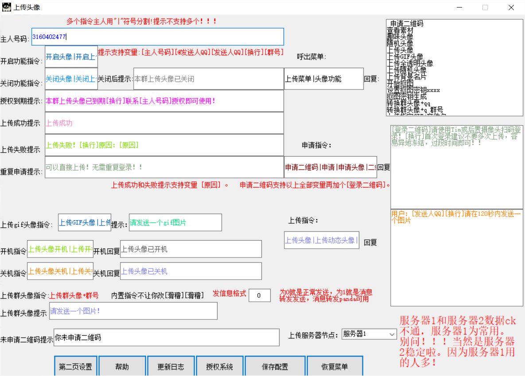
Task: Click the 上传失败提示 field
Action: 164,145
